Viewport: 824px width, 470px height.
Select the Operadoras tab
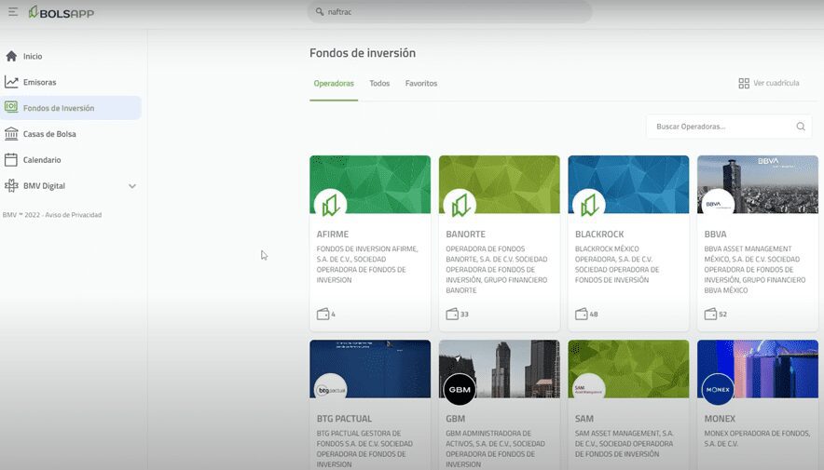tap(334, 84)
